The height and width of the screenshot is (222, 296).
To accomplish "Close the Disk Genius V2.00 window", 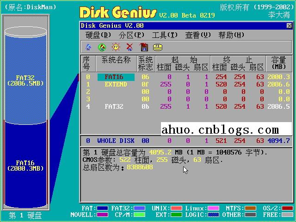I will (x=289, y=26).
